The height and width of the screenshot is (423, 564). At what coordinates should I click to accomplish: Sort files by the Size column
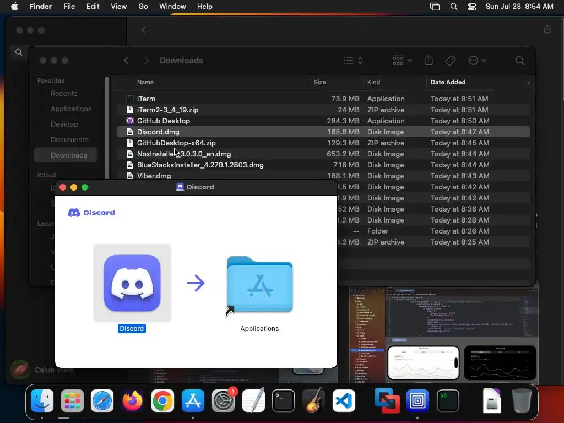pos(320,83)
